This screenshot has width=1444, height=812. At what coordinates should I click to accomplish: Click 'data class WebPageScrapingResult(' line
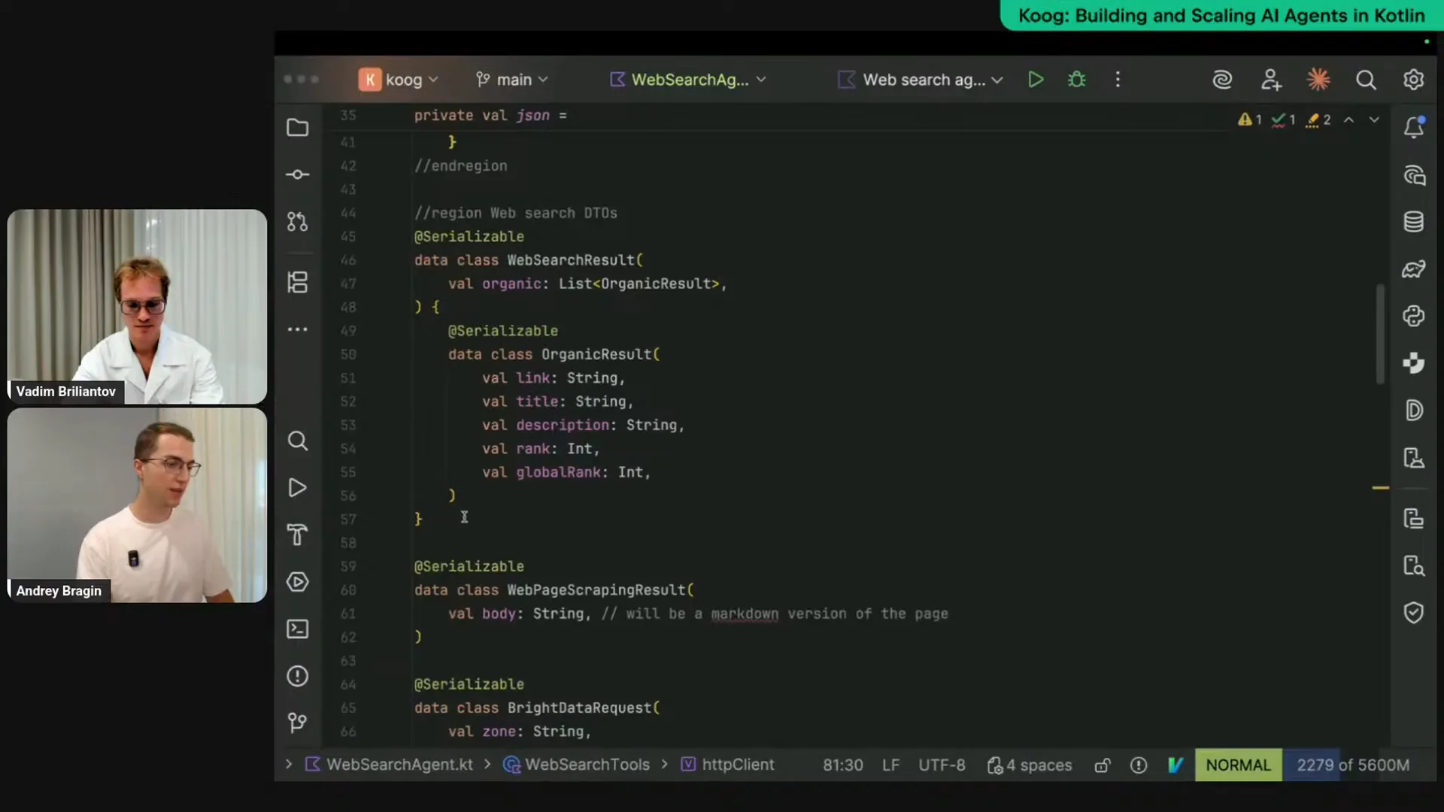[554, 590]
